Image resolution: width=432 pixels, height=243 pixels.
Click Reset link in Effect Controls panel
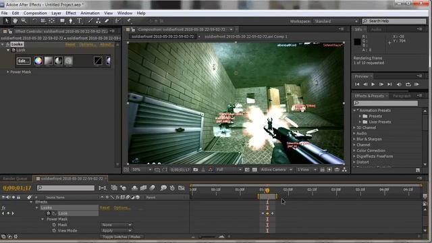point(70,45)
